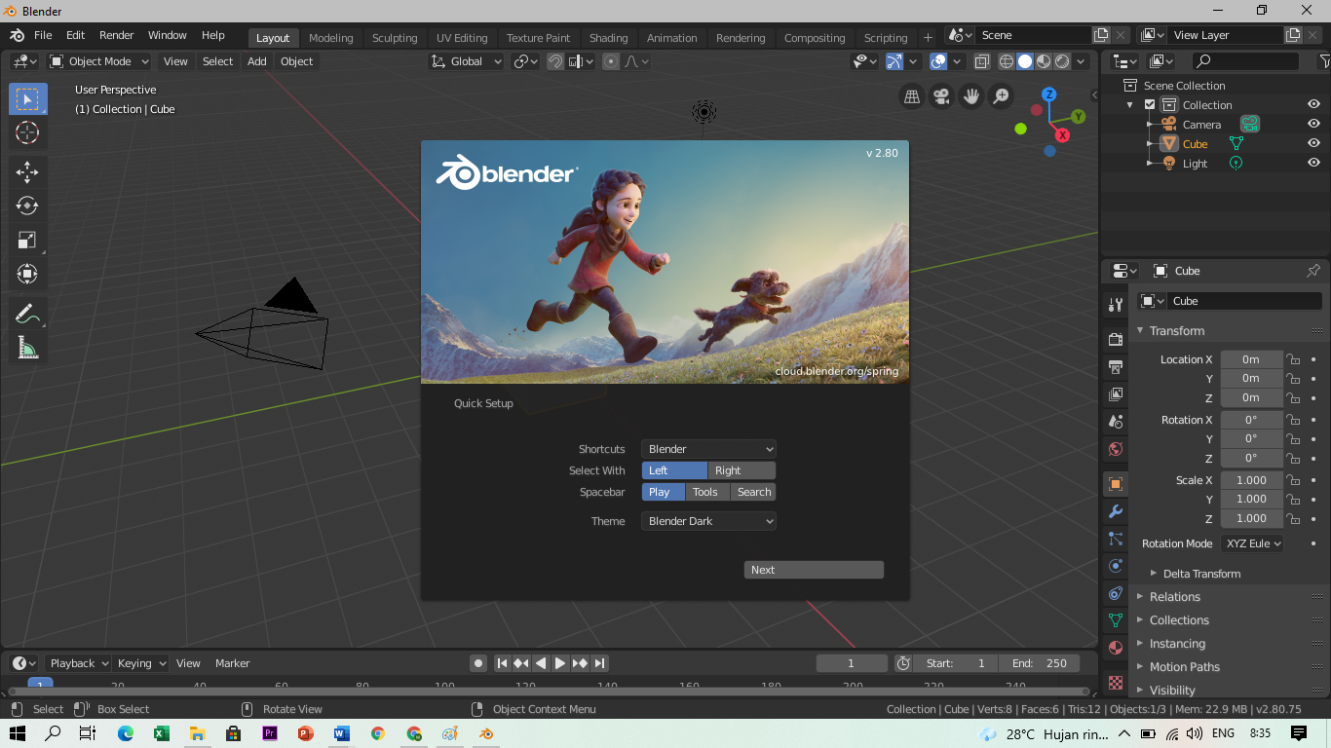Toggle snapping magnet in header
Screen dimensions: 1331x748
click(554, 61)
